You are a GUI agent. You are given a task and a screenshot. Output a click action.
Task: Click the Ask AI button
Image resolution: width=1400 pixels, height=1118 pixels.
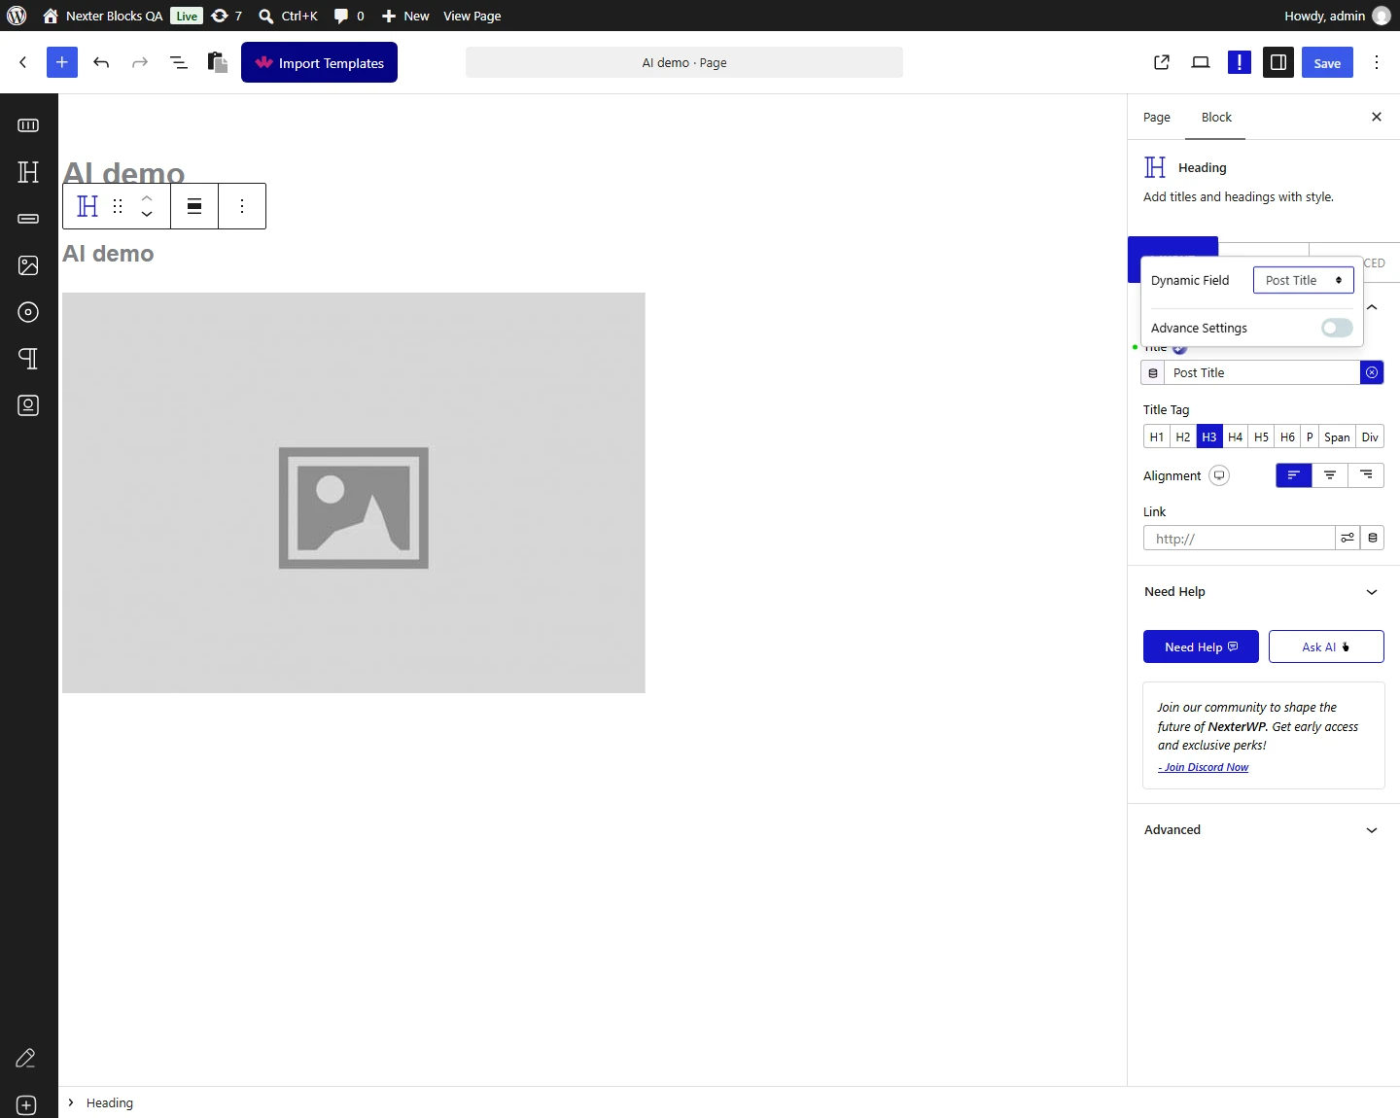click(1326, 646)
